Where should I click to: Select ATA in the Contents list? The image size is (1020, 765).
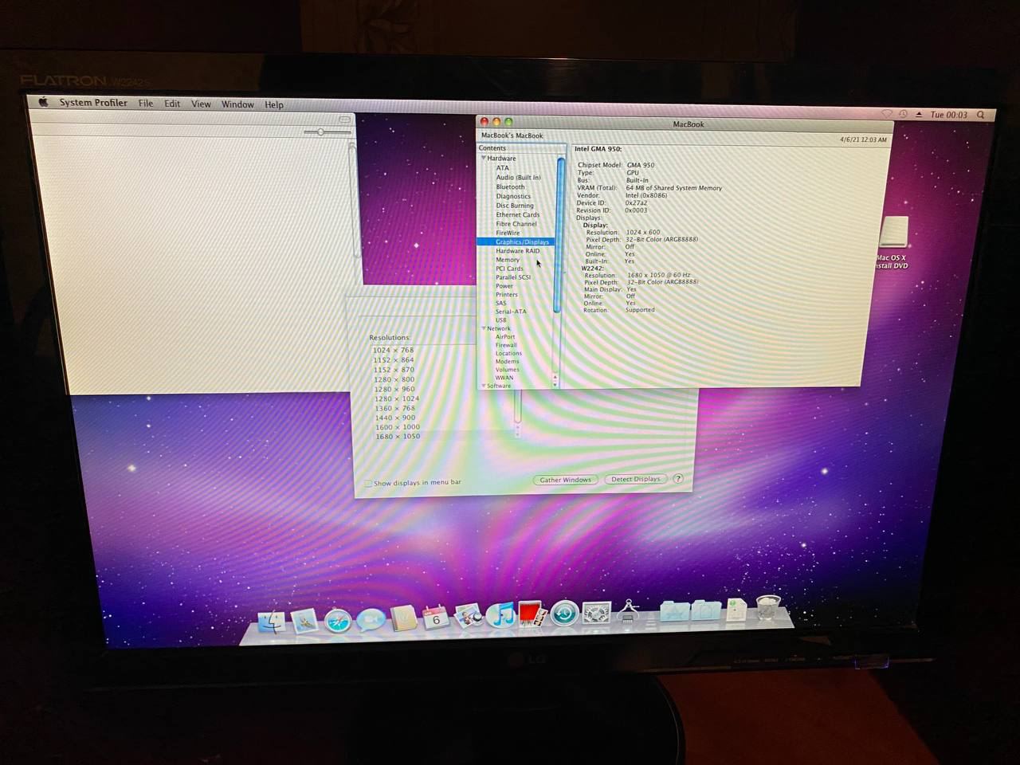tap(502, 168)
